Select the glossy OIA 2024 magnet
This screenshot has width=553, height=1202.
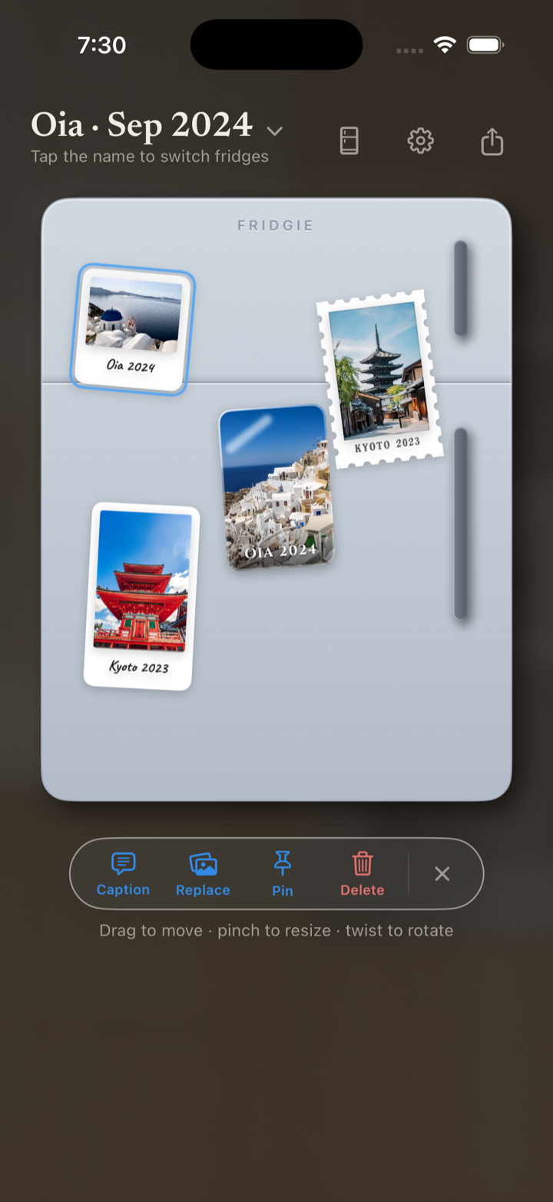(276, 488)
